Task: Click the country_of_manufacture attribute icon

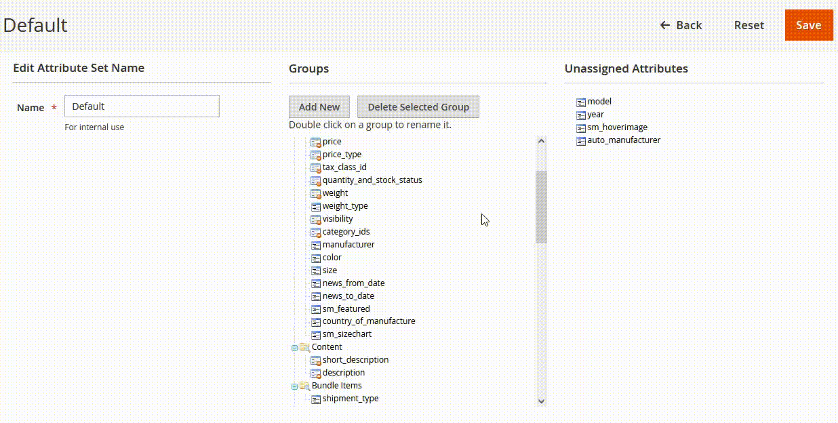Action: pyautogui.click(x=315, y=321)
